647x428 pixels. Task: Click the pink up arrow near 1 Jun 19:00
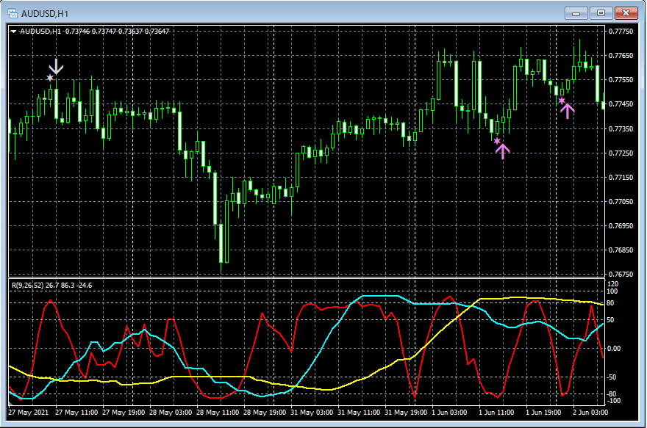567,110
